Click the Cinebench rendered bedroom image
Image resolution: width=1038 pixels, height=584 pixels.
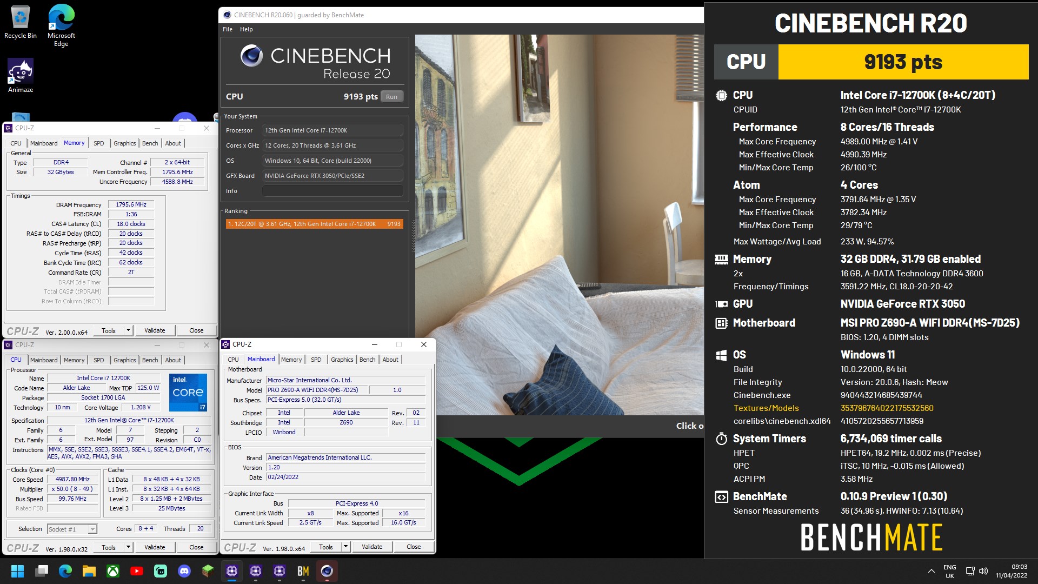[x=559, y=225]
